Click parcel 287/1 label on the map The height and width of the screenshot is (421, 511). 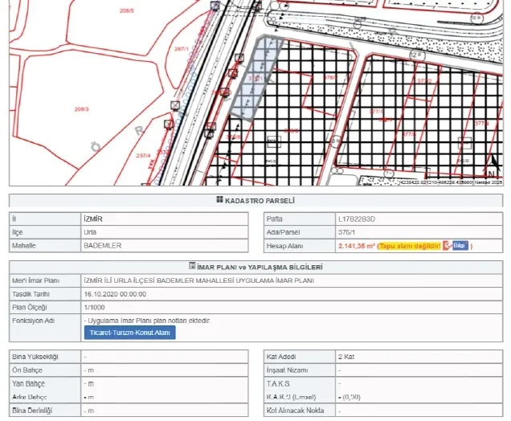[182, 49]
